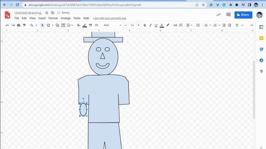Open the fill color picker
Screen dimensions: 266x149
(79, 25)
